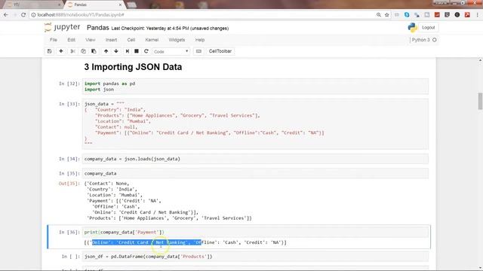Open the blue Skype extension icon
483x271 pixels.
(407, 15)
